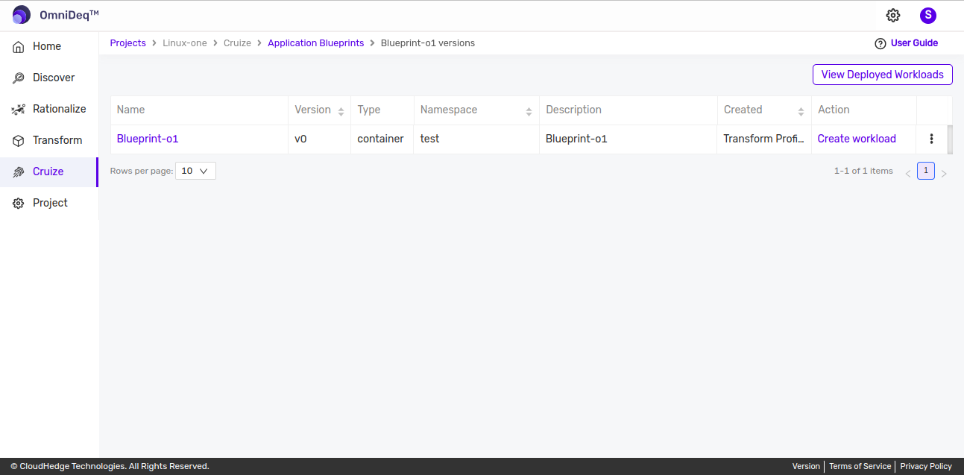The image size is (964, 475).
Task: Open the Rows per page dropdown
Action: click(195, 171)
